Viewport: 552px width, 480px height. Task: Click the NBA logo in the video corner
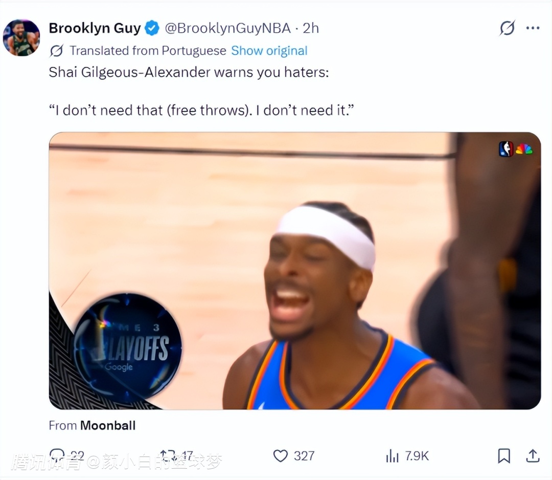(x=506, y=149)
